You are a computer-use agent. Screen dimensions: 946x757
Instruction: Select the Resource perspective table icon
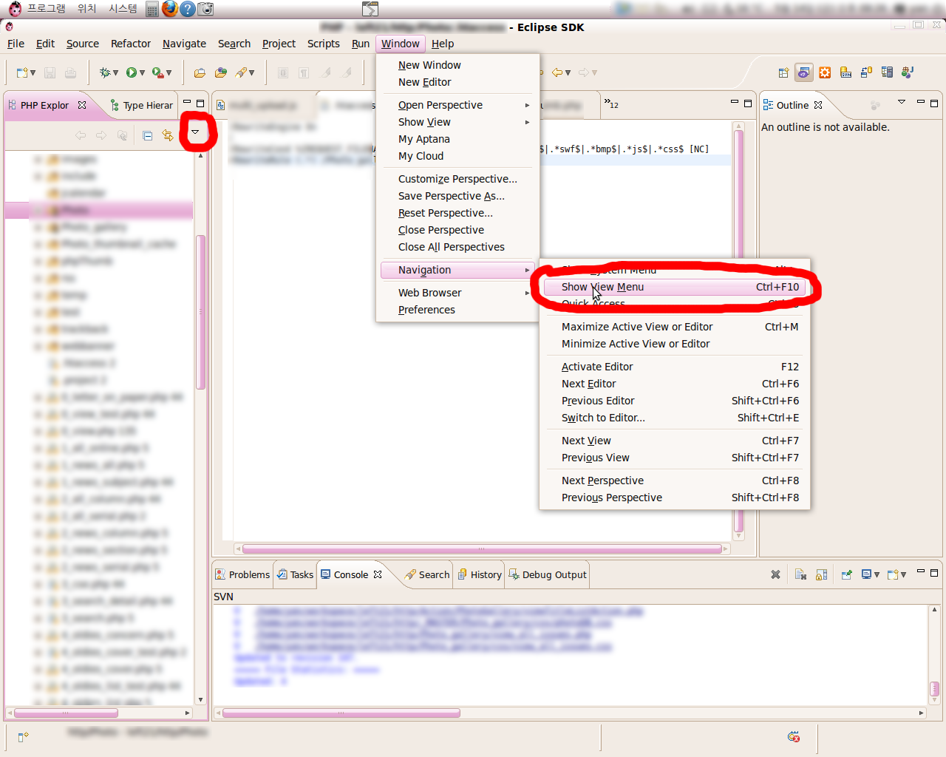[887, 72]
